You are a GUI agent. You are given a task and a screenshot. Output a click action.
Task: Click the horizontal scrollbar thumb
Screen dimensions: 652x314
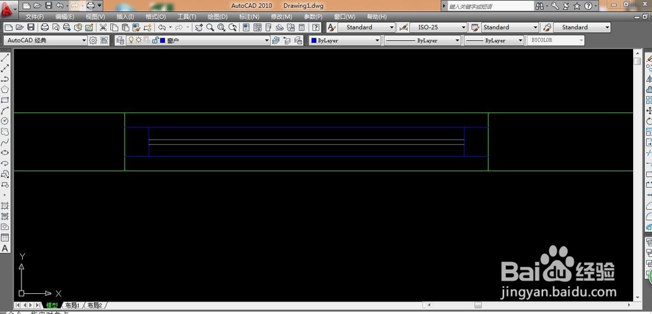[478, 306]
